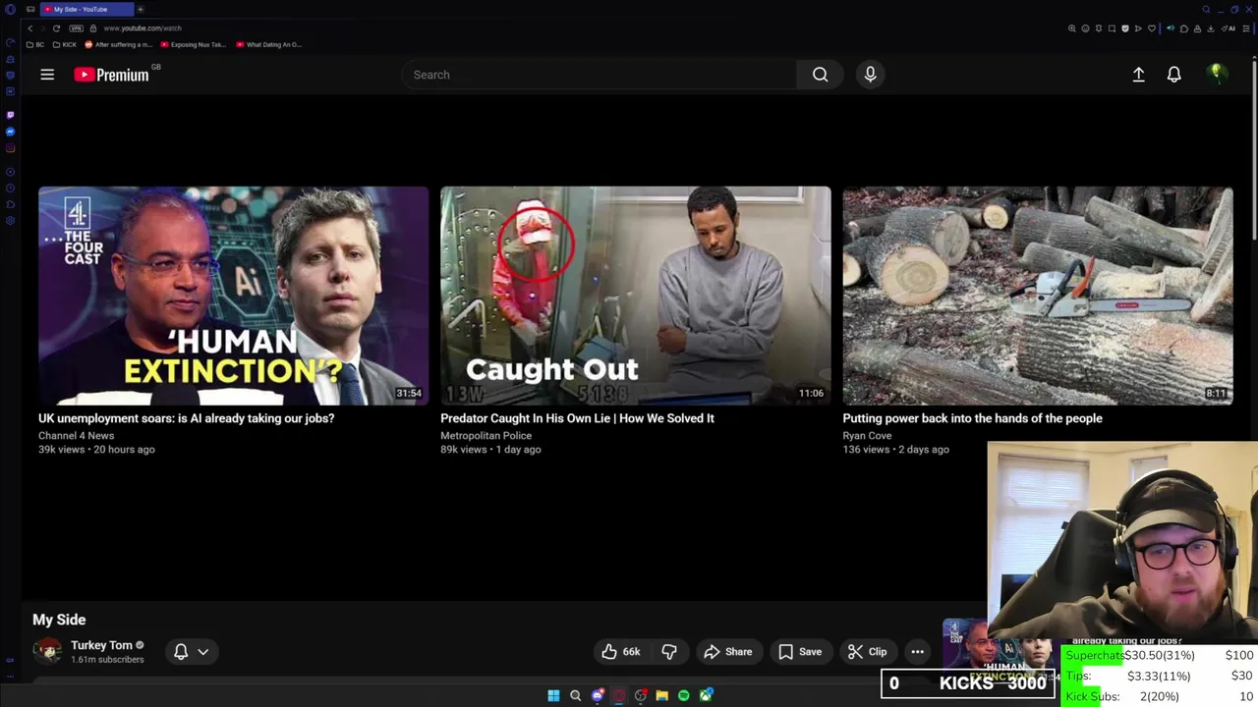Click '1.61m subscribers' text

coord(107,660)
